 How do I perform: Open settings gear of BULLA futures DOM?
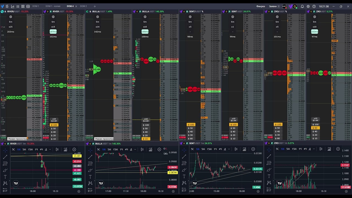[145, 17]
